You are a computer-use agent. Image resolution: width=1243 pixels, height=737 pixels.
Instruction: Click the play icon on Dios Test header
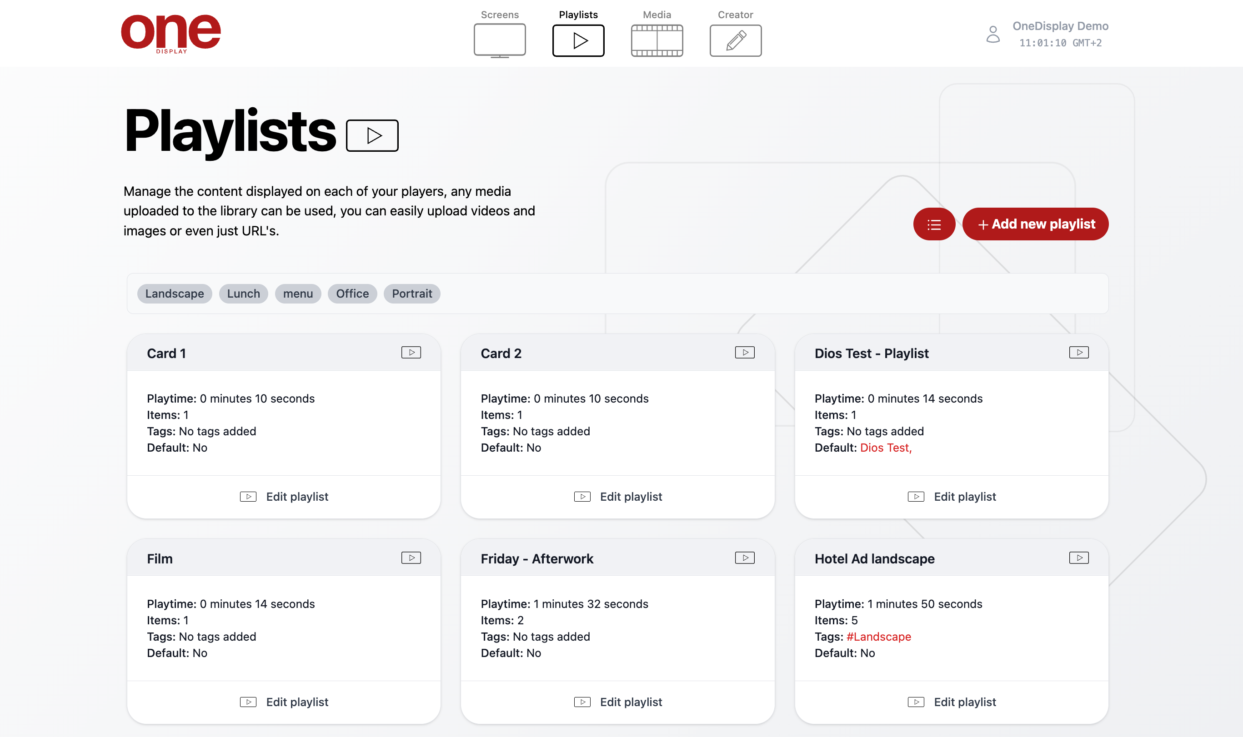[x=1078, y=353]
